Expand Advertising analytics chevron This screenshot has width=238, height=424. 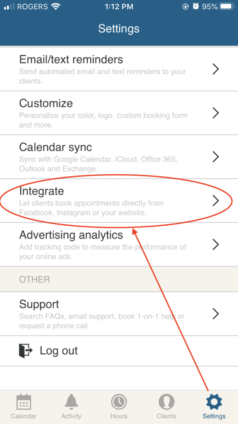pos(215,244)
